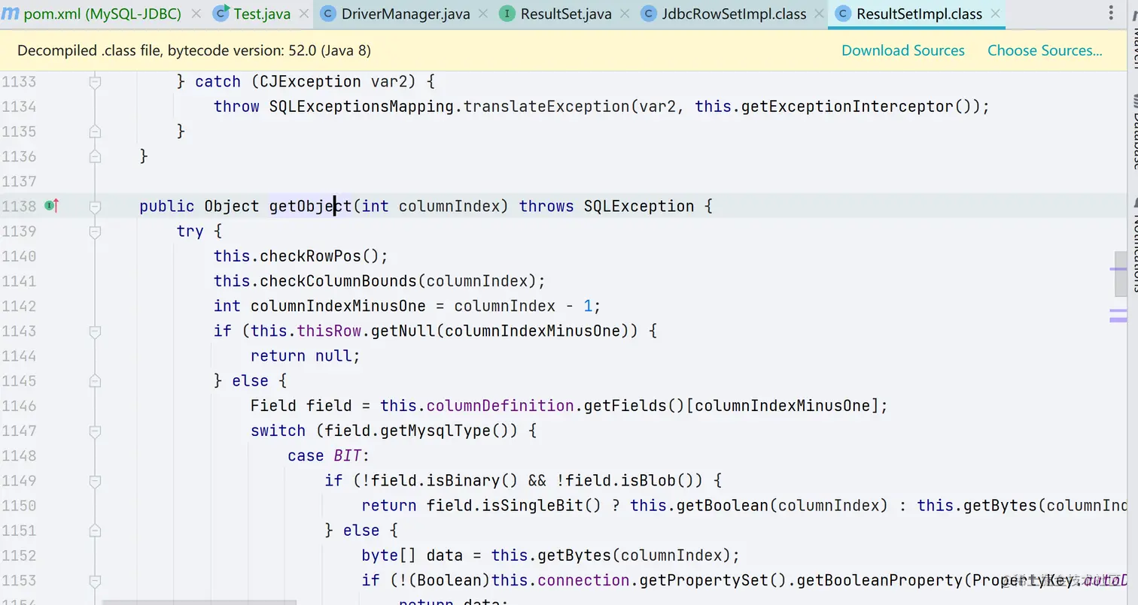Click the top purple marker in the error stripe
The height and width of the screenshot is (605, 1138).
tap(1118, 268)
